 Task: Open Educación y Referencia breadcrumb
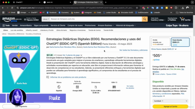[16, 34]
